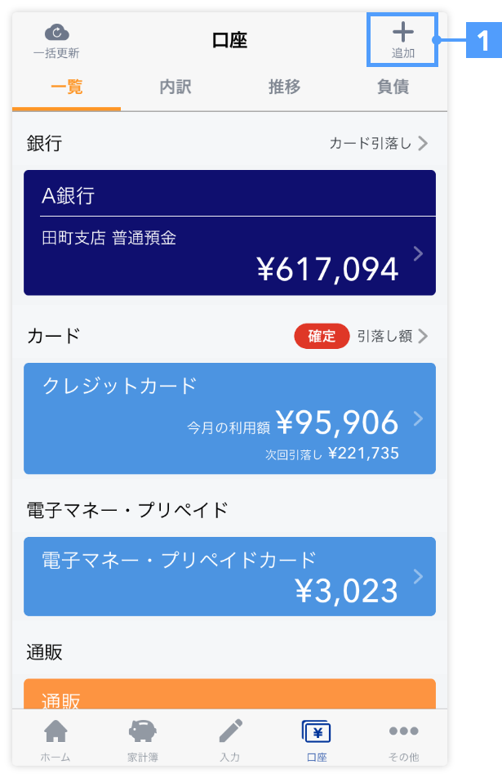Open the orange 通販 account card
The height and width of the screenshot is (778, 502).
point(230,694)
